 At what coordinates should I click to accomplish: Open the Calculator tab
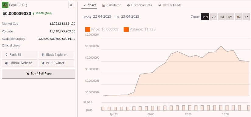[111, 5]
